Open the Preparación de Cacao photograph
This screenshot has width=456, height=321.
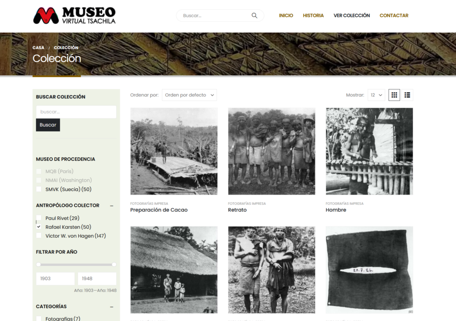174,151
